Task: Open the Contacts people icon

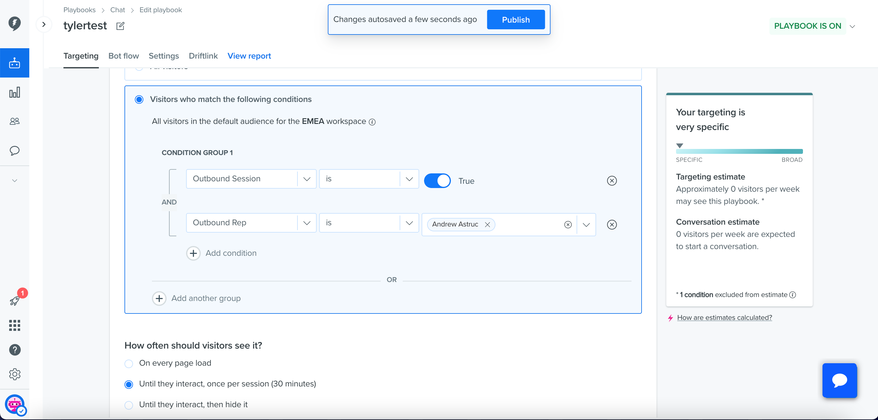Action: click(14, 121)
